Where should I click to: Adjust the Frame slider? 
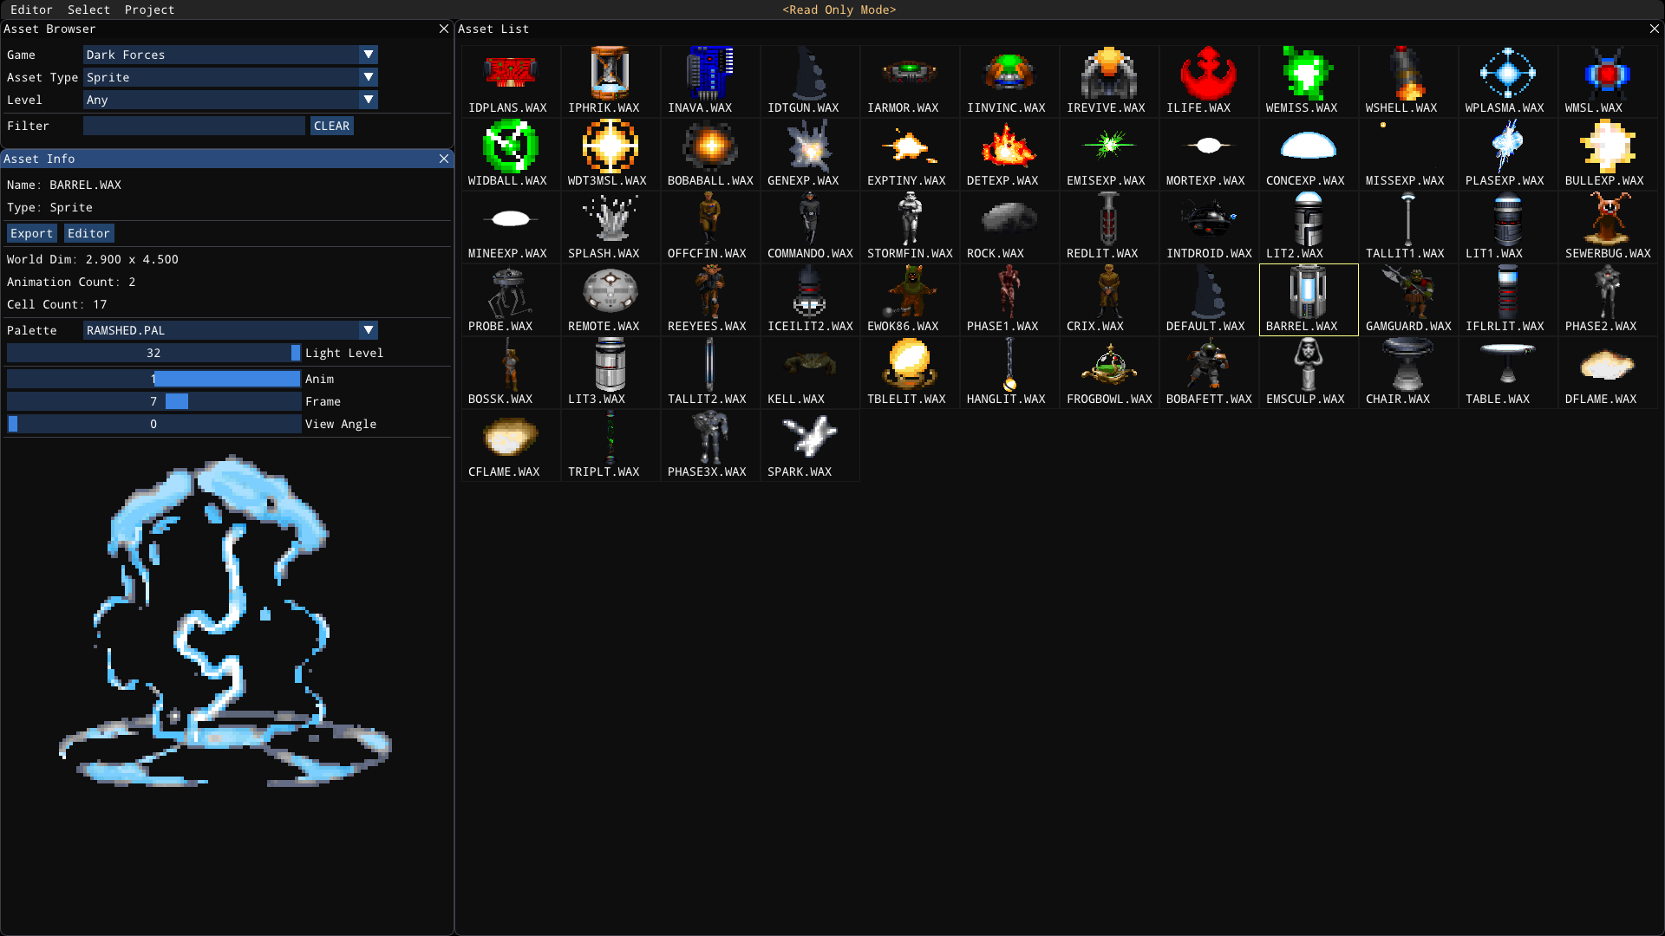coord(153,401)
